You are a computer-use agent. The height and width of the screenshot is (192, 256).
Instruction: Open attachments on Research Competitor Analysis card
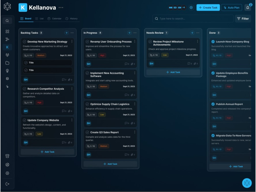coord(70,111)
